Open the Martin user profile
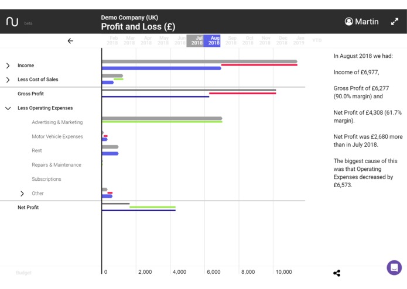The height and width of the screenshot is (289, 407). coord(361,22)
